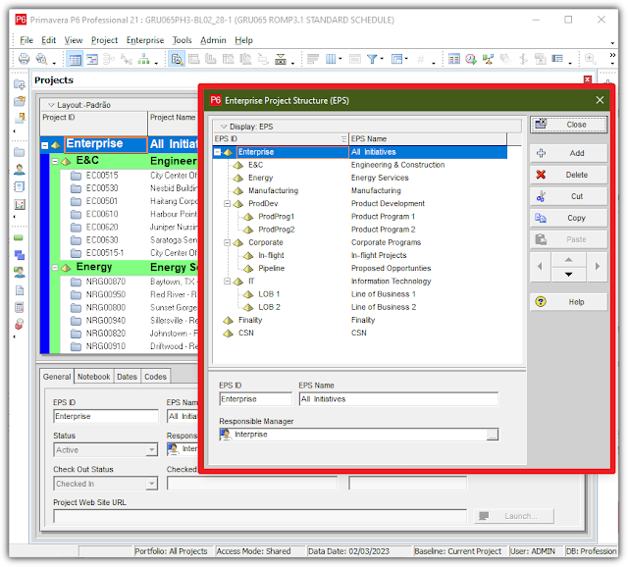Open the Reports notebook icon in sidebar
Screen dimensions: 628x567
pos(20,186)
